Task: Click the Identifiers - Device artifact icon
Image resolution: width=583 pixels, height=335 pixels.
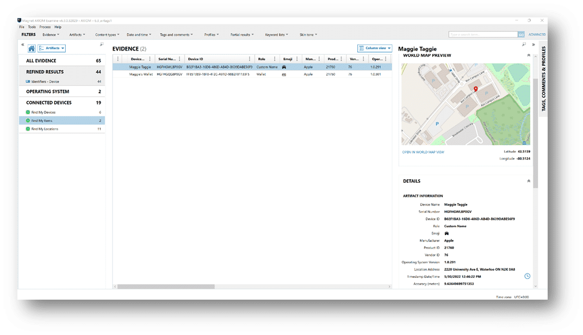Action: pyautogui.click(x=28, y=82)
